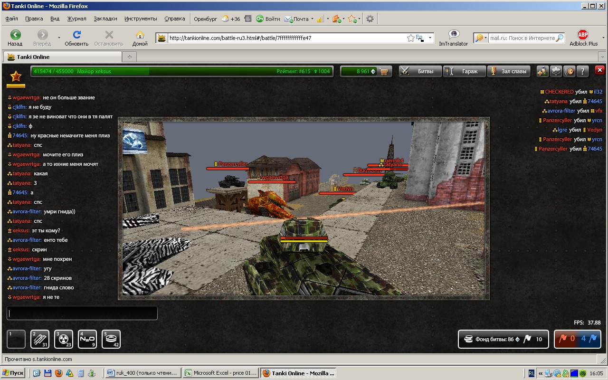Open the Правка menu
The height and width of the screenshot is (380, 608).
(x=34, y=19)
